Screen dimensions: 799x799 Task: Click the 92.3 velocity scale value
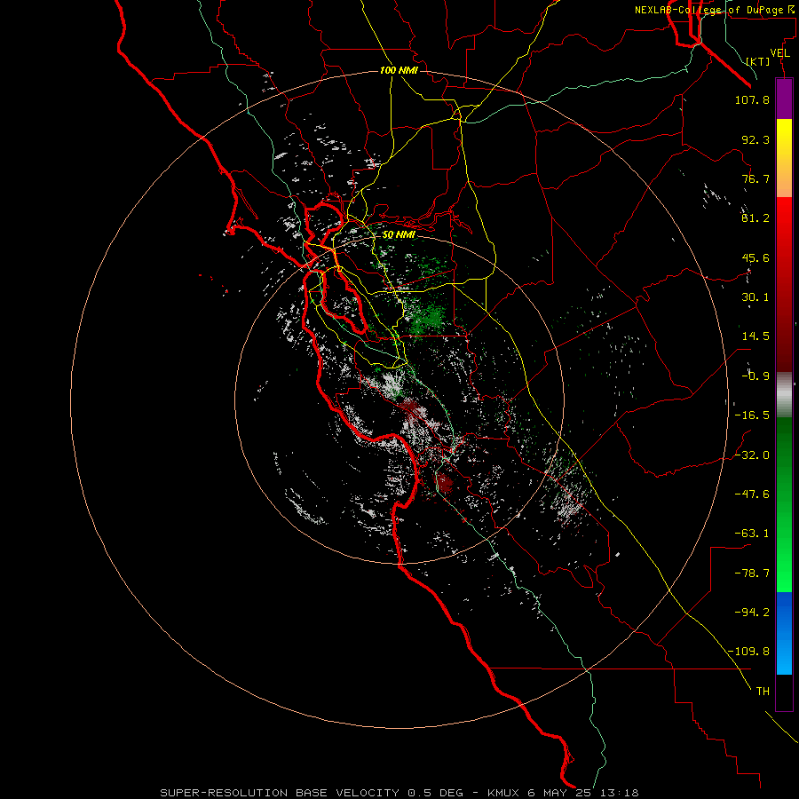755,139
